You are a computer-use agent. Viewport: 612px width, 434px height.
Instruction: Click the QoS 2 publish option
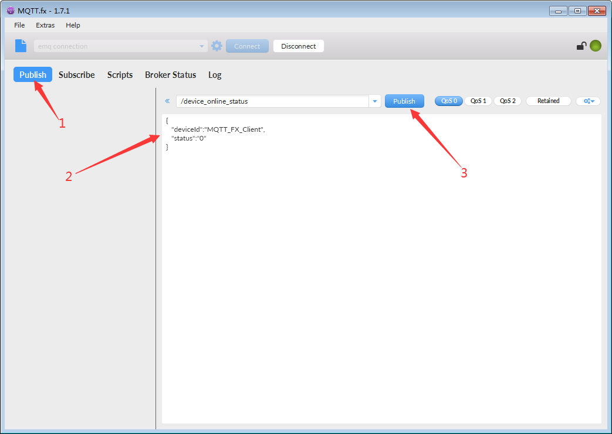click(507, 101)
